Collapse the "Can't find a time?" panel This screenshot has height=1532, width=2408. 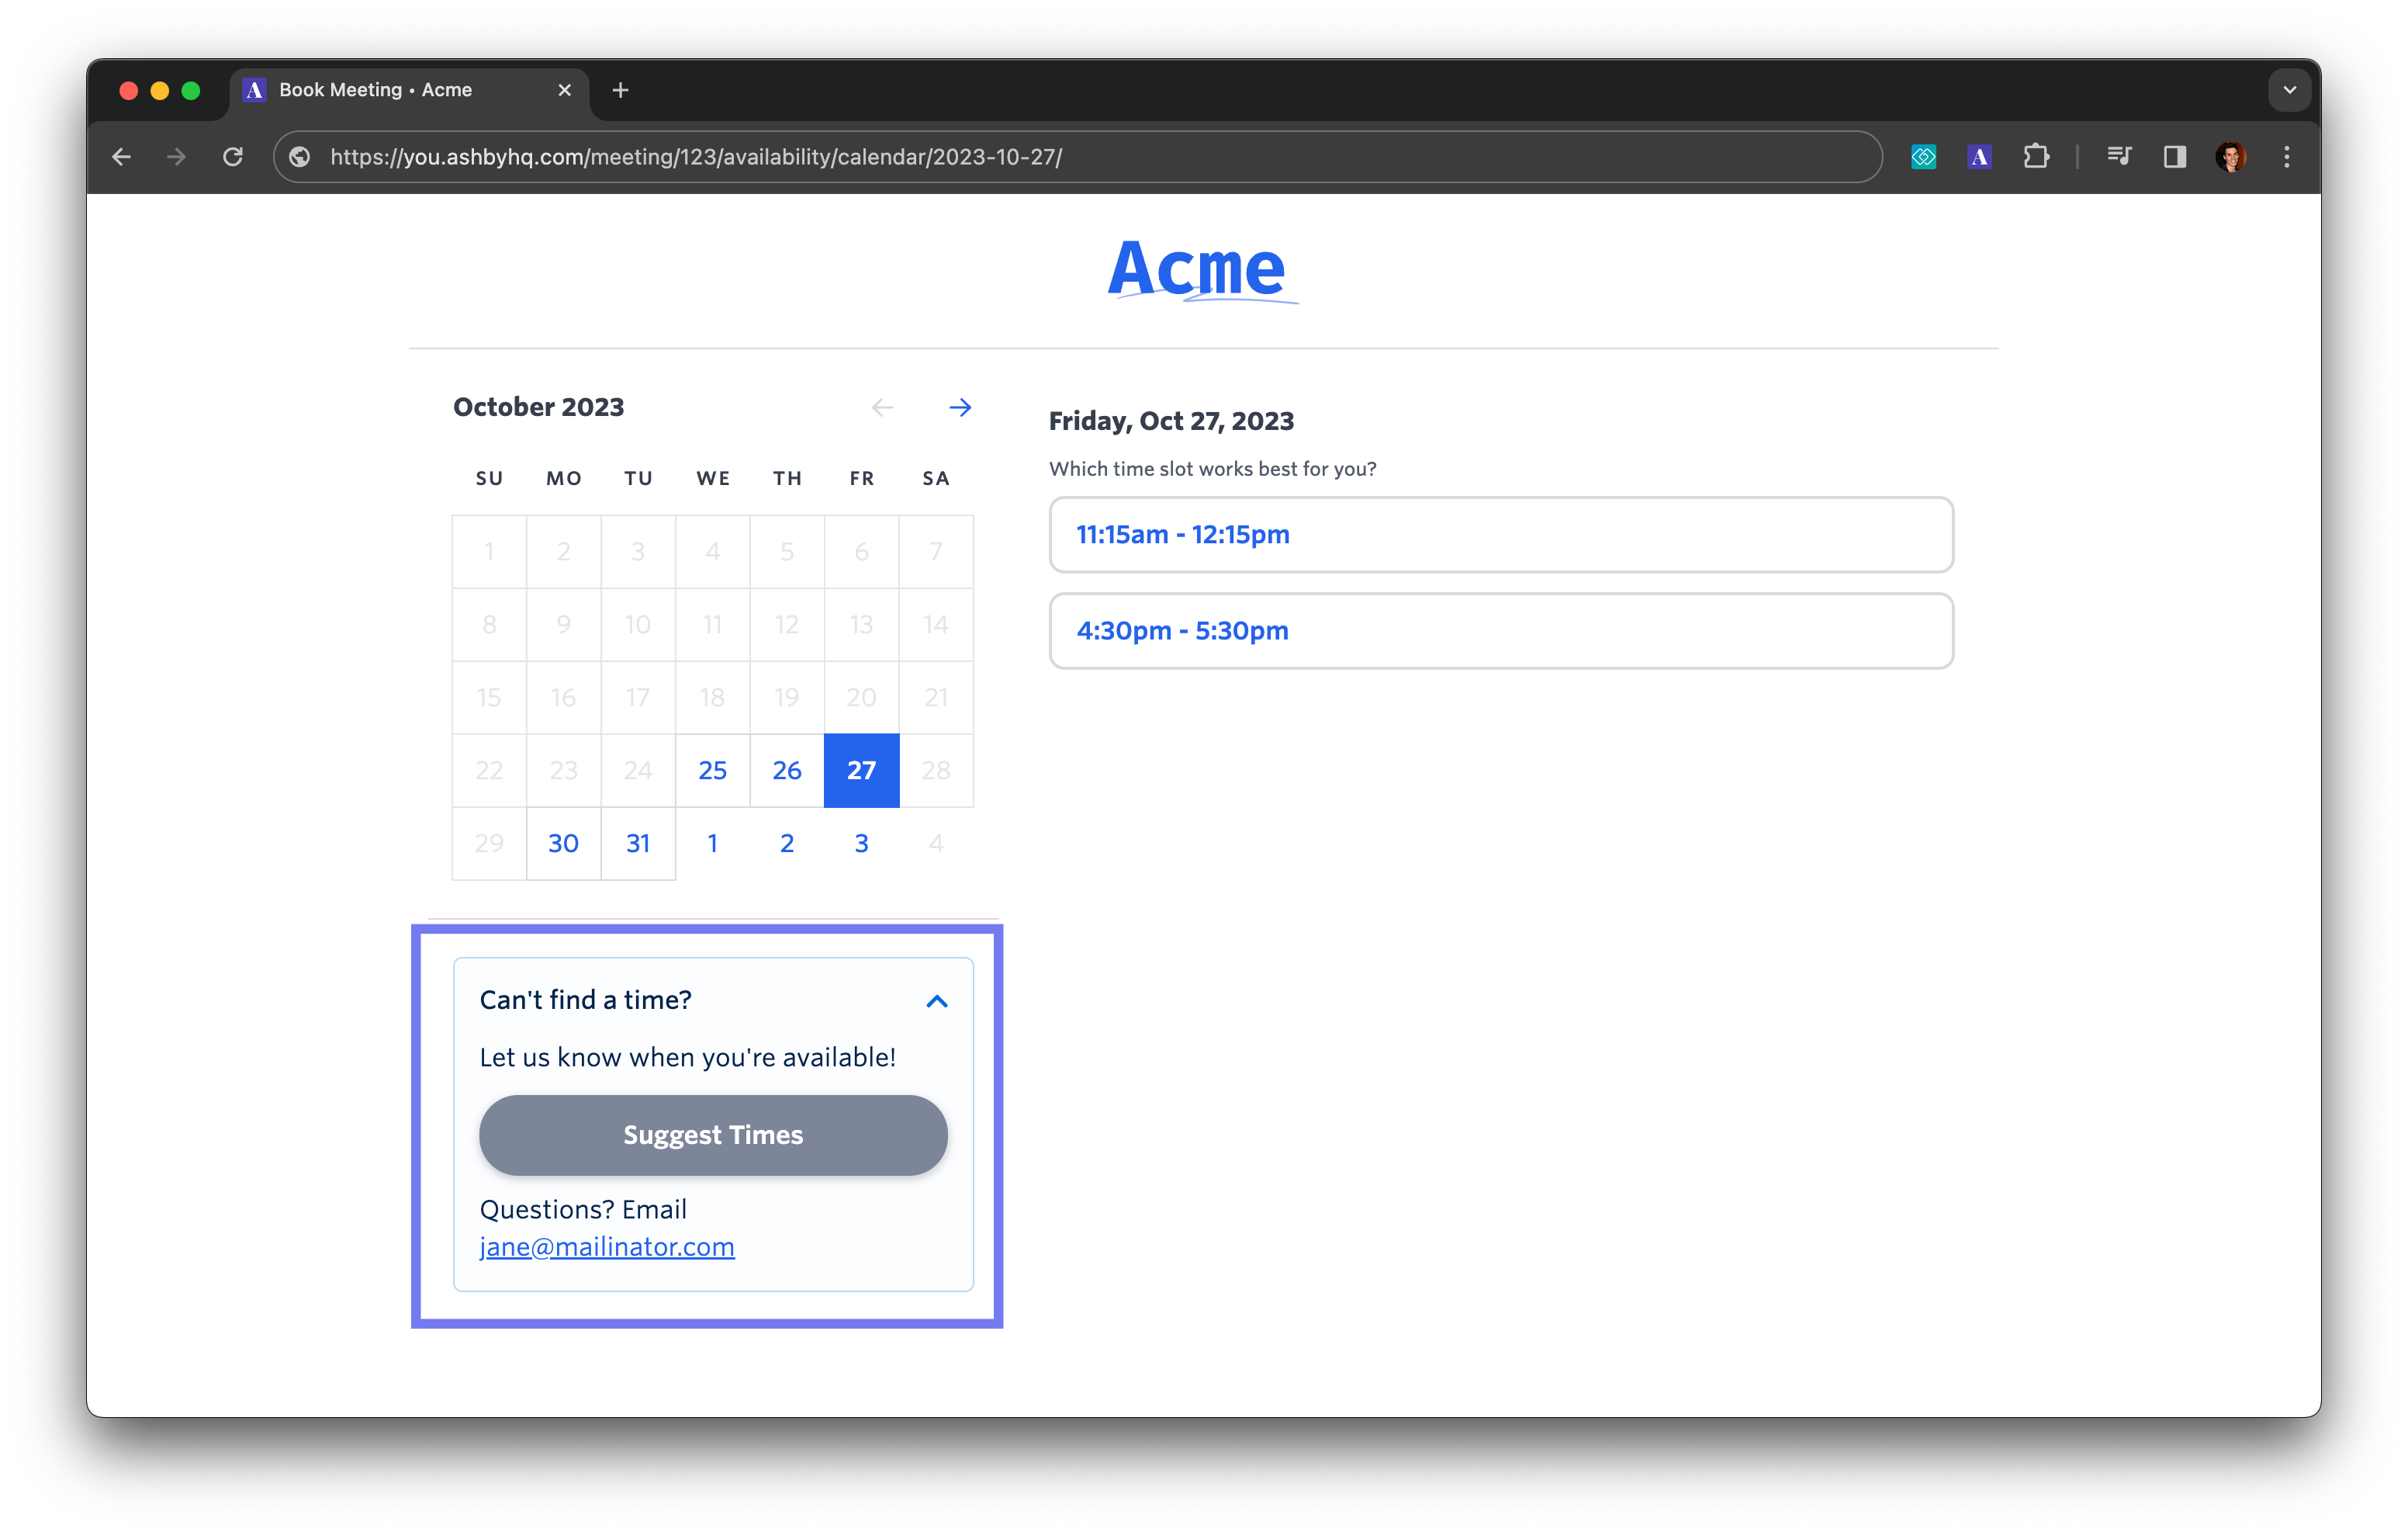coord(936,1000)
